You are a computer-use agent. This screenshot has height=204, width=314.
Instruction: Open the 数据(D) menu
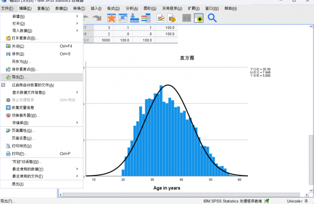(61, 8)
